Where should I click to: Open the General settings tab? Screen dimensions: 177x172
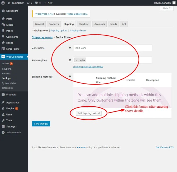pyautogui.click(x=39, y=24)
